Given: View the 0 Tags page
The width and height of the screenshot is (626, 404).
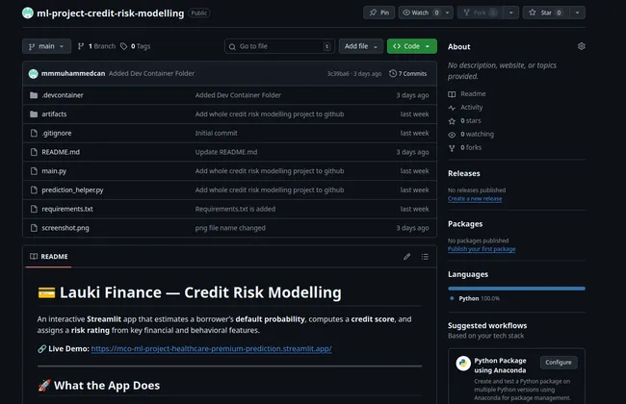Looking at the screenshot, I should click(x=136, y=46).
